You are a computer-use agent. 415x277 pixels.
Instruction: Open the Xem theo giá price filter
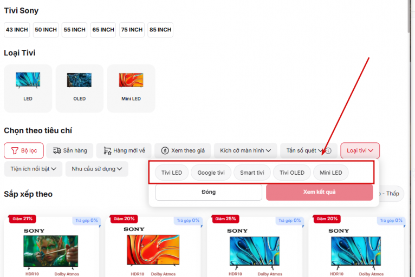point(183,150)
